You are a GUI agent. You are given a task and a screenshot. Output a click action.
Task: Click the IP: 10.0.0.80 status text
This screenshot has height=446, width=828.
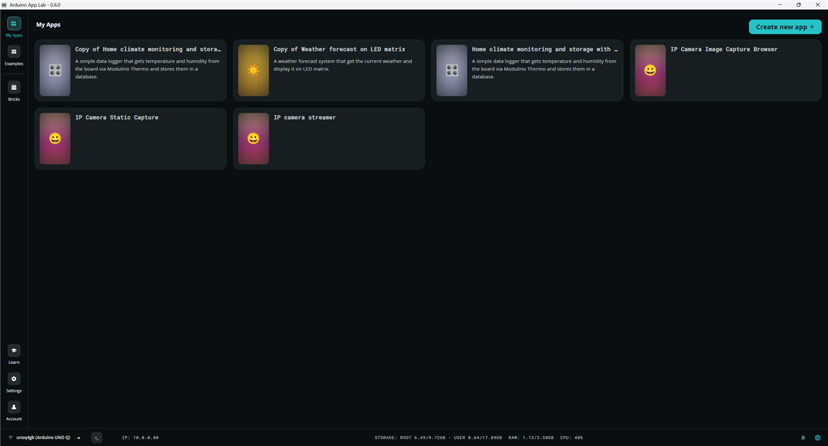[140, 438]
